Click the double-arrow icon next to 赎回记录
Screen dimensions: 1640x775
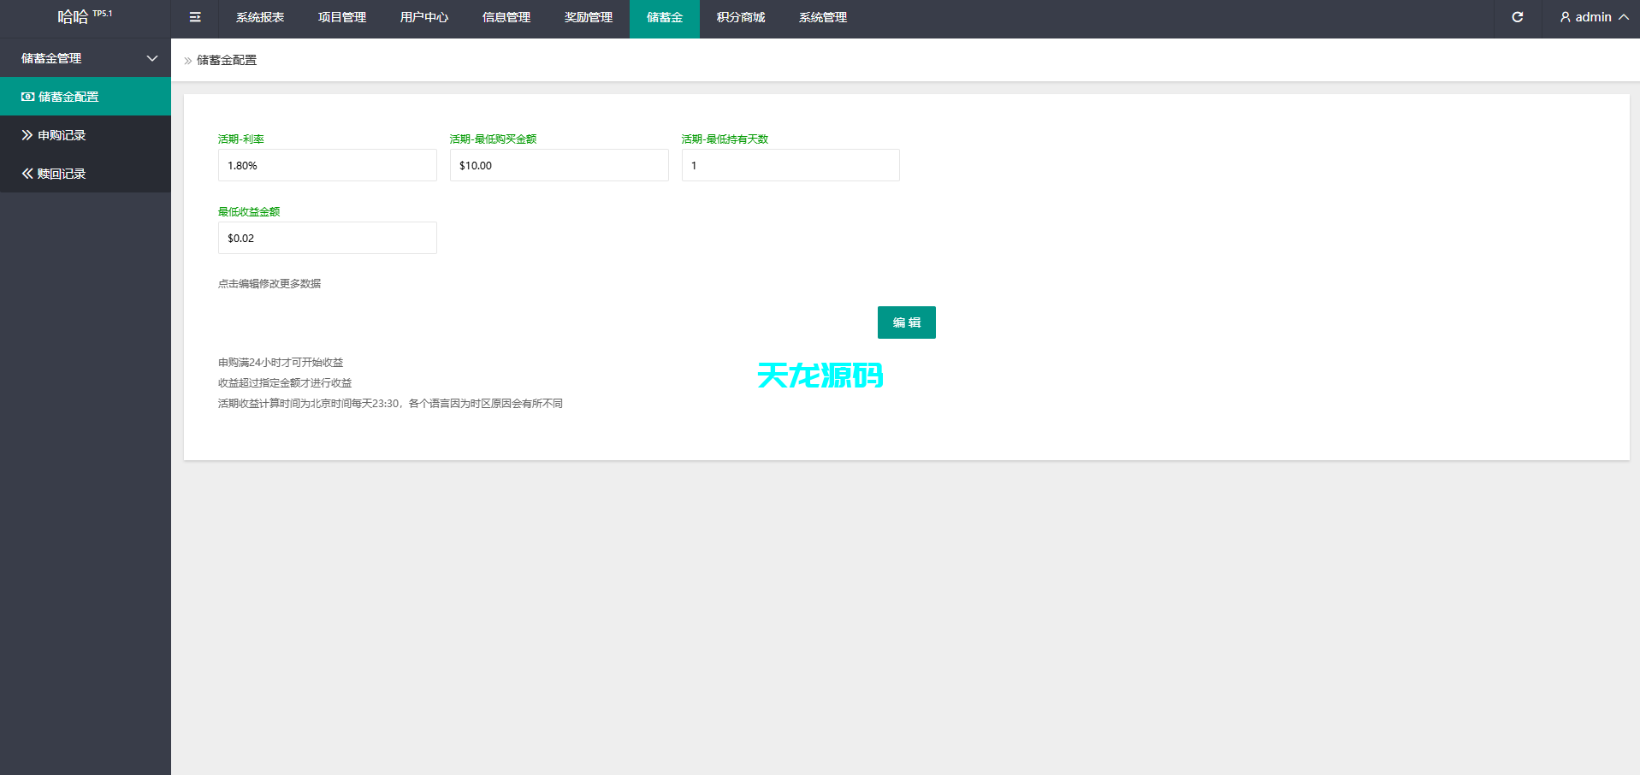(x=27, y=173)
